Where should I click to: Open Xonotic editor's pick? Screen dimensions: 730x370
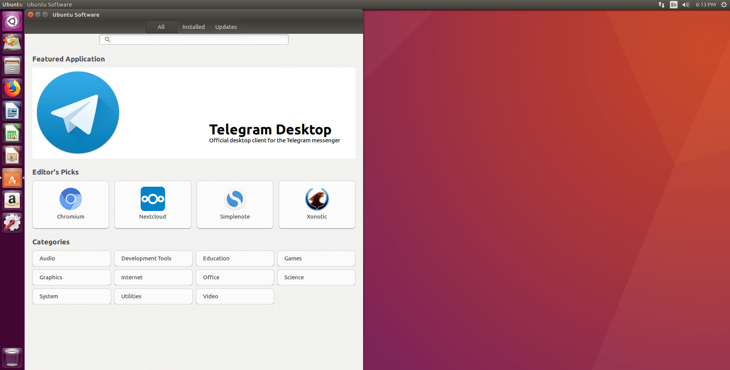pos(317,205)
